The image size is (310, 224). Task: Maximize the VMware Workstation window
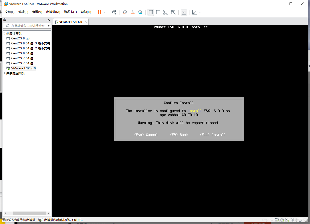tap(291, 4)
